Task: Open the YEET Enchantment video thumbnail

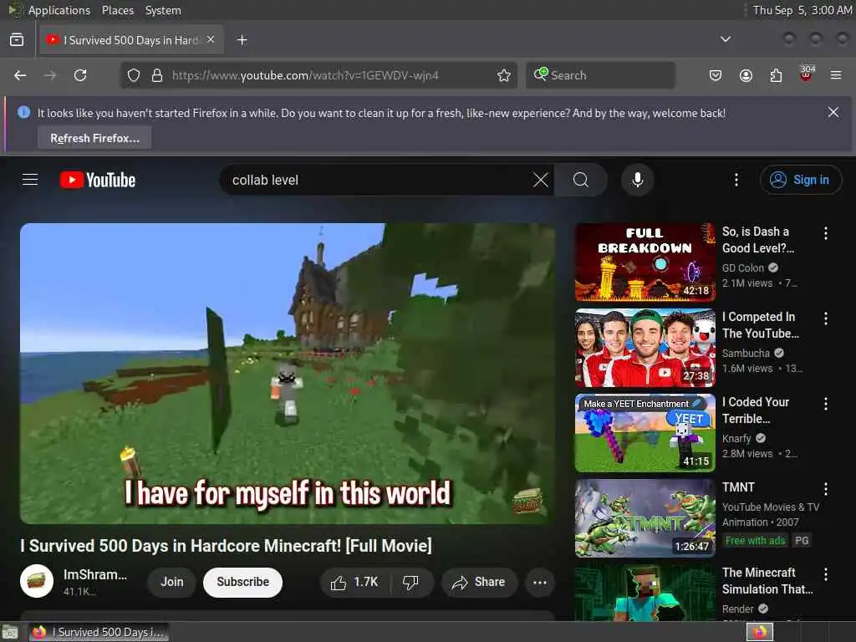Action: click(x=645, y=433)
